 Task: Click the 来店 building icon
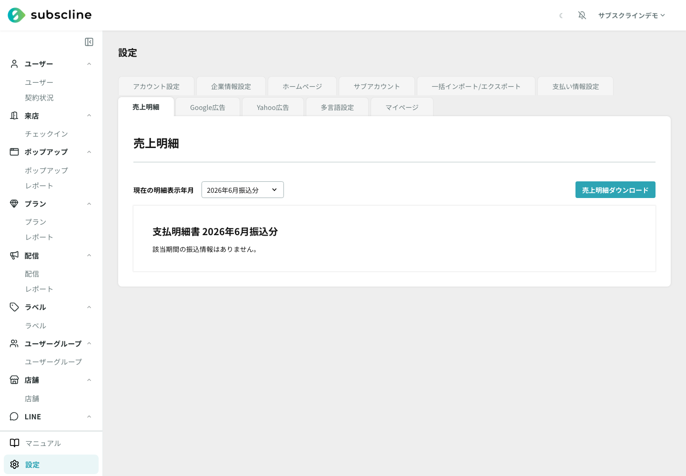click(x=14, y=116)
